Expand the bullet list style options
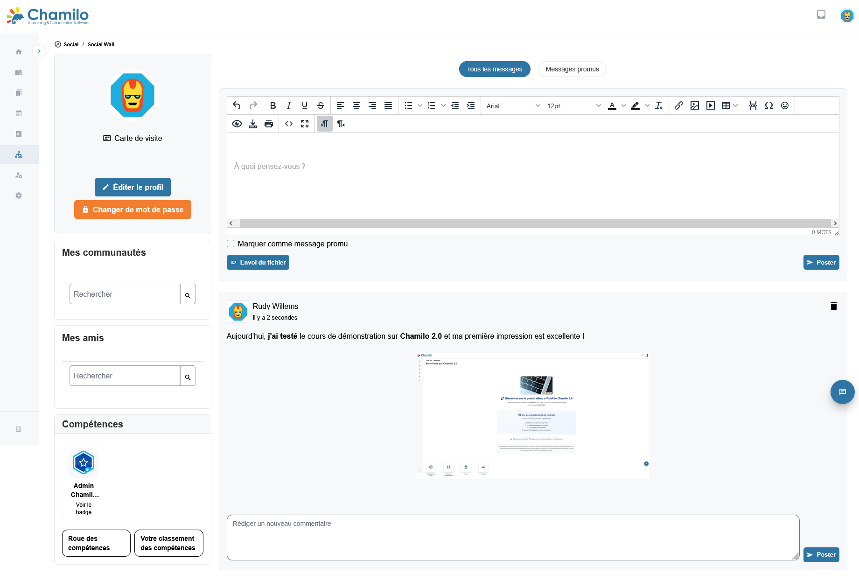Viewport: 859px width, 587px height. pyautogui.click(x=419, y=105)
